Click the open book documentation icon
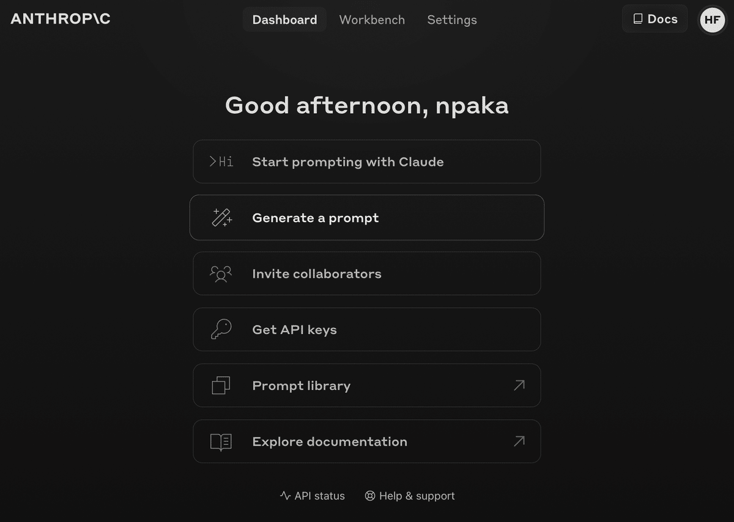 (x=221, y=442)
